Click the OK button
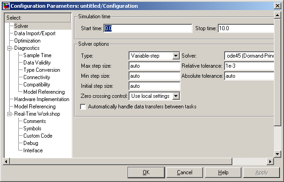This screenshot has width=284, height=182. coord(146,172)
